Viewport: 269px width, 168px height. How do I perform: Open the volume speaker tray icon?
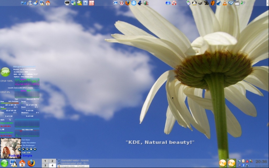coord(239,161)
